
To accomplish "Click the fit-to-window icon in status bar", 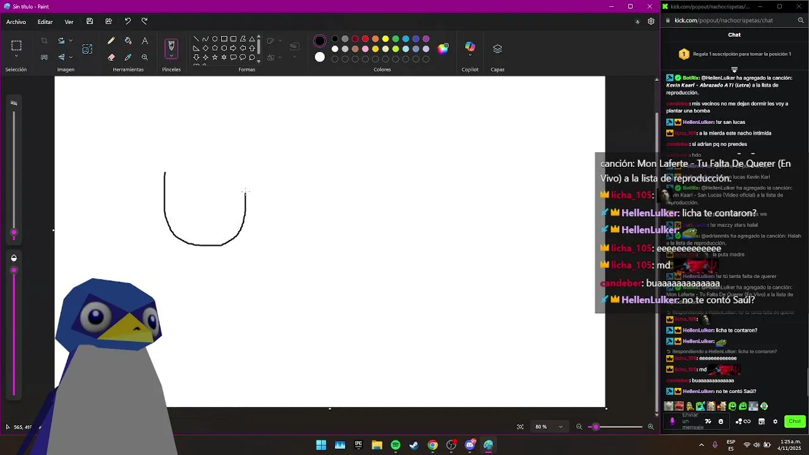I will 520,427.
